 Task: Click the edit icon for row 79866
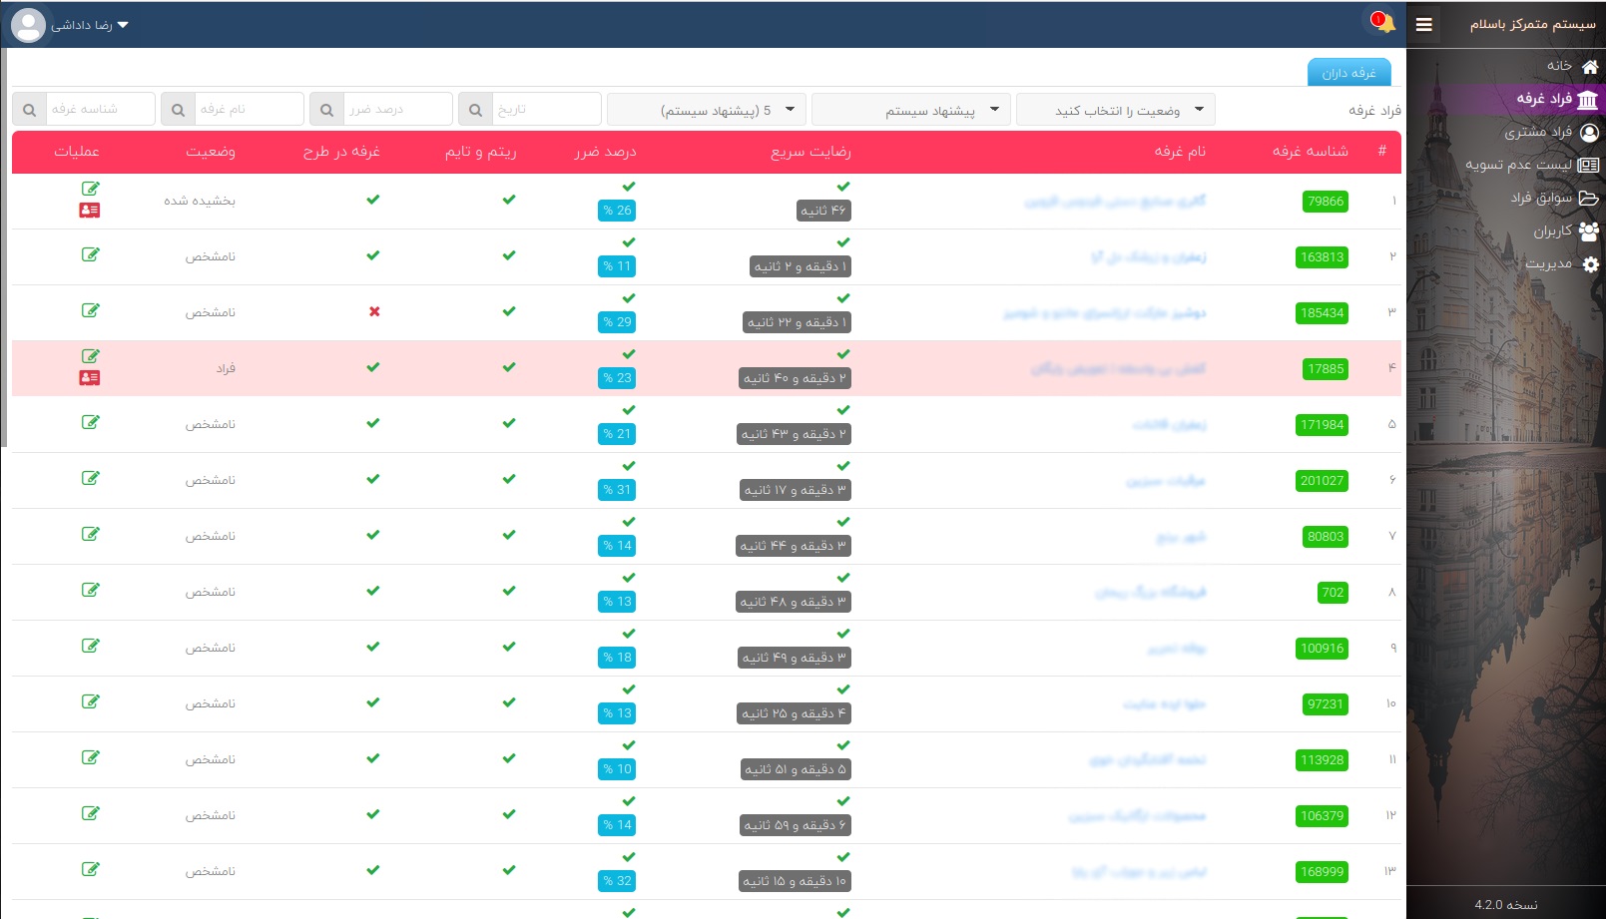91,189
